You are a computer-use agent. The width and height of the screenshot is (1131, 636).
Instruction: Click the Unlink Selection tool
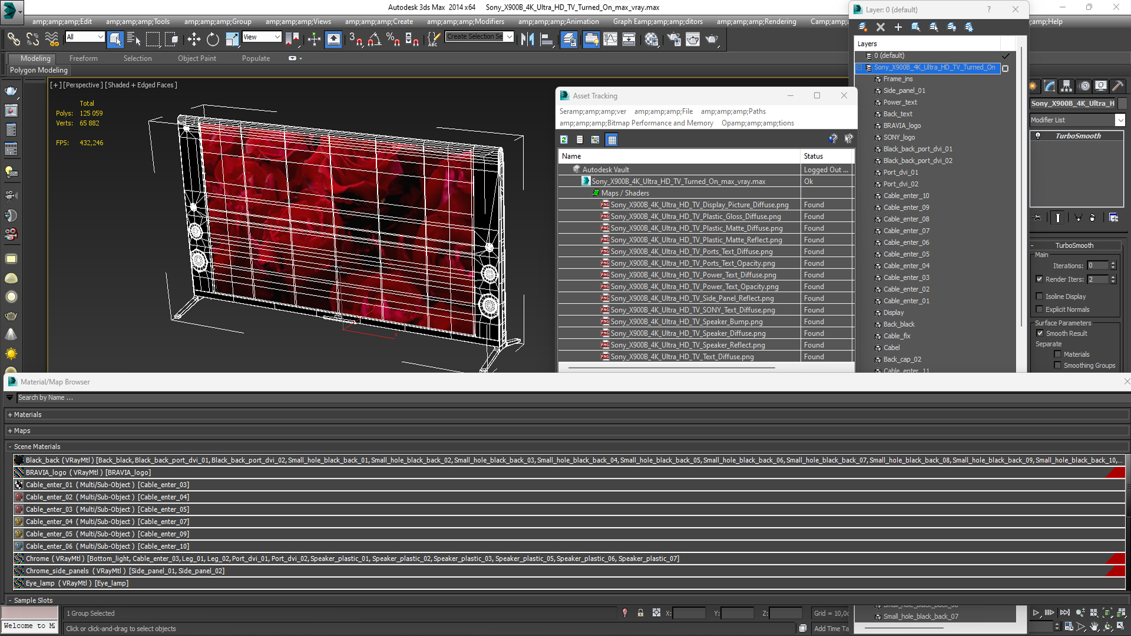pyautogui.click(x=32, y=39)
